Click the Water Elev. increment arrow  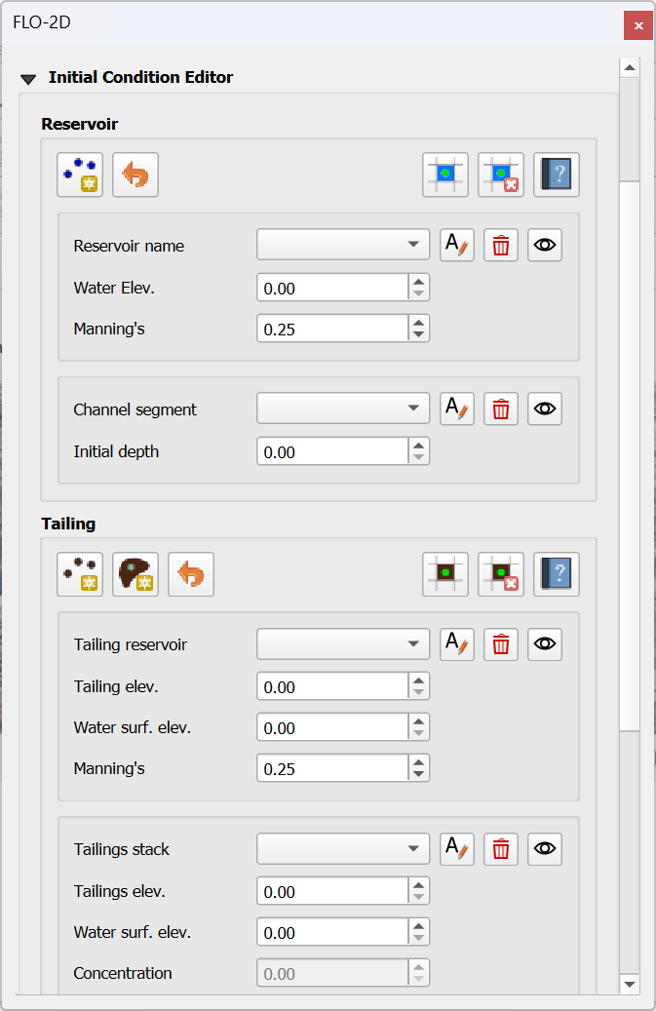[417, 282]
